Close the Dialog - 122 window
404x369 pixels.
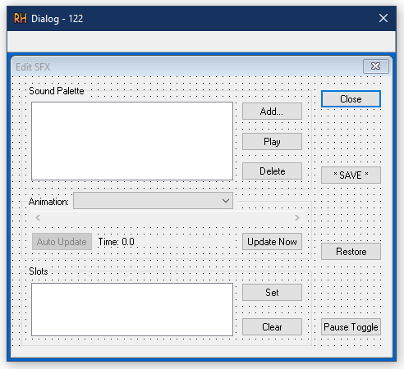point(383,18)
